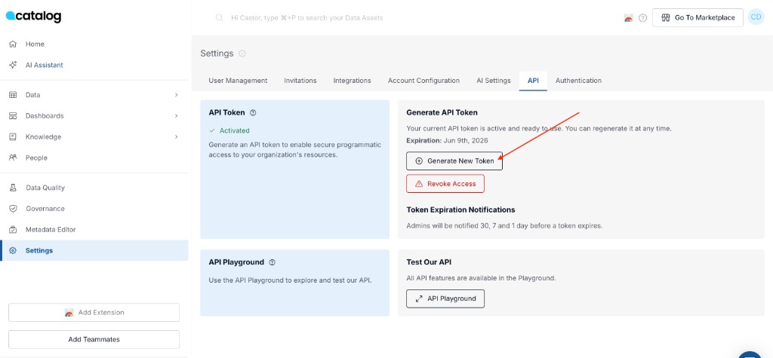This screenshot has width=773, height=358.
Task: Switch to the Integrations tab
Action: pos(352,81)
